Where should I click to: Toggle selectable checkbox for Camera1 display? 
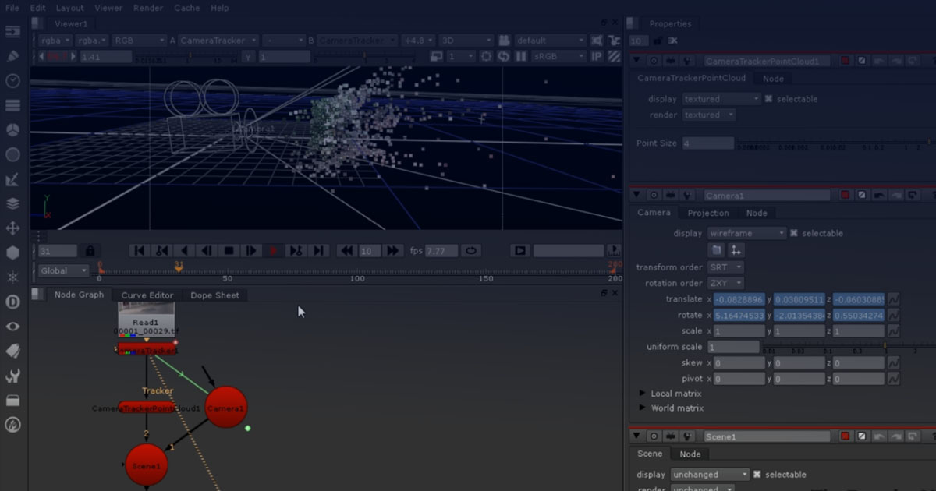click(794, 233)
